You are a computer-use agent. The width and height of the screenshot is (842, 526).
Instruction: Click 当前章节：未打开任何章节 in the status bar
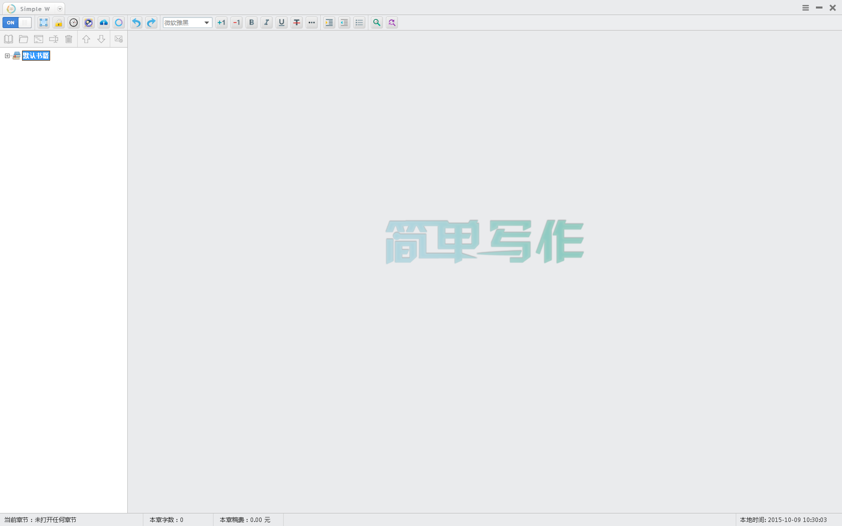click(x=40, y=520)
